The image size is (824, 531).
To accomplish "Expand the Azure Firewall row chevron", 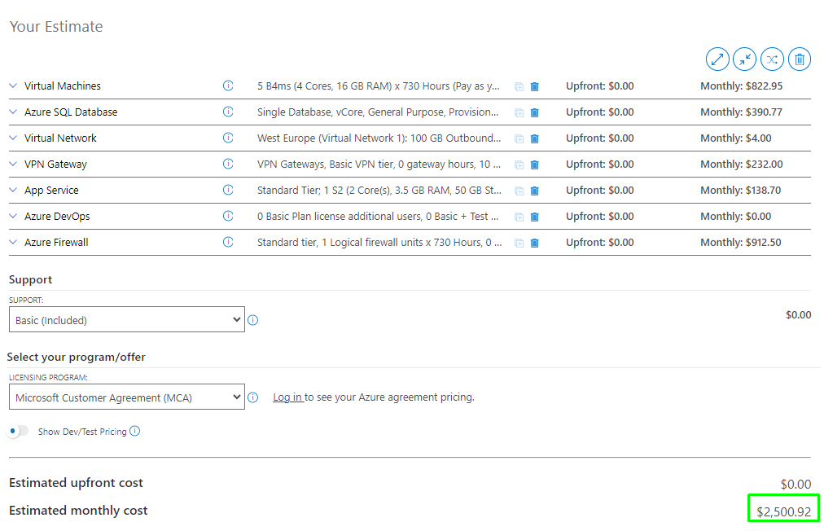I will 13,242.
